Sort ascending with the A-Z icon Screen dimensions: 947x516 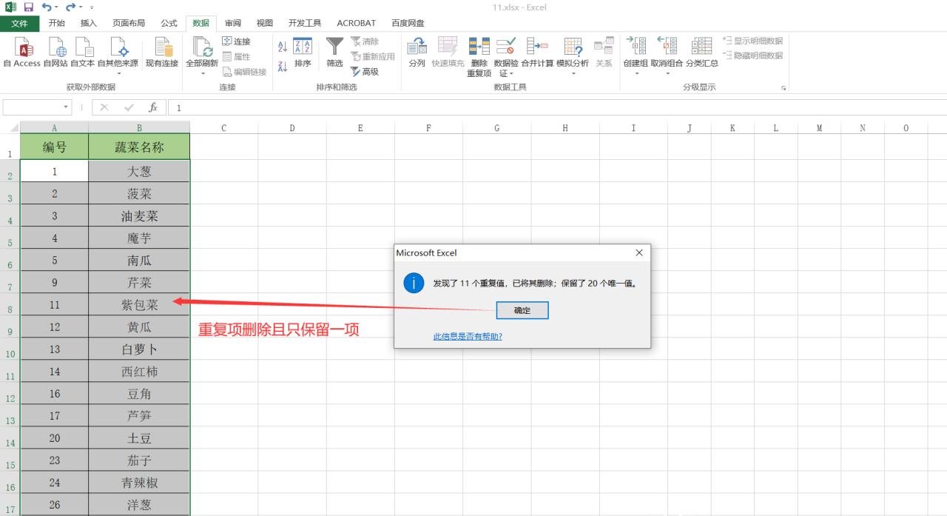(282, 46)
